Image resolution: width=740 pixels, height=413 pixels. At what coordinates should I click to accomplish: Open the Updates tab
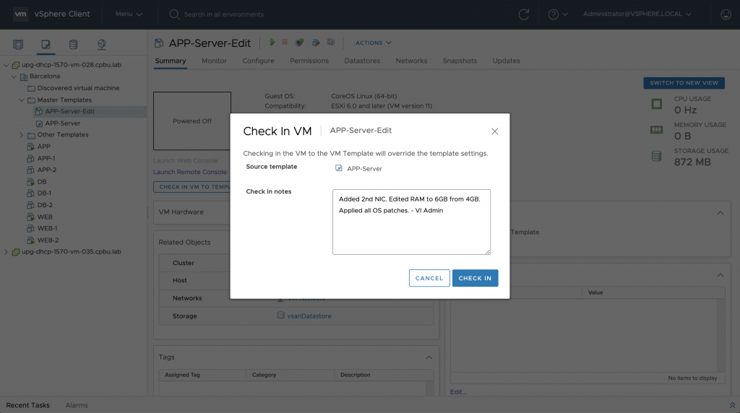coord(507,61)
